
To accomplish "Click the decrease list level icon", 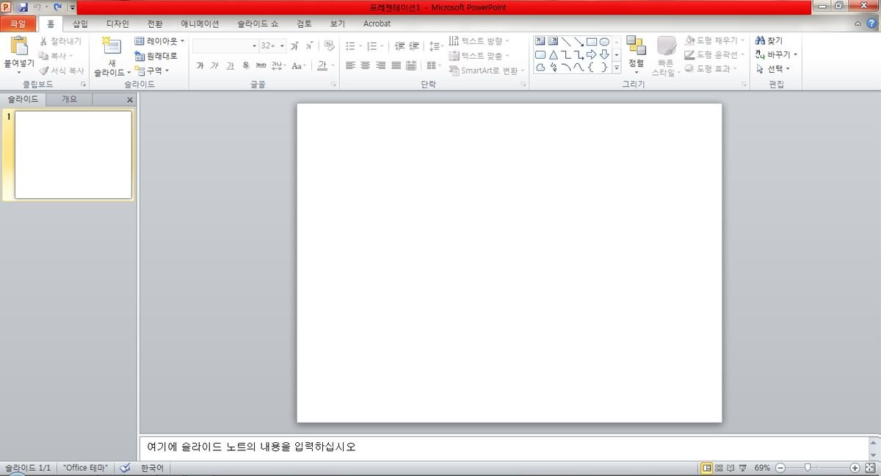I will (399, 46).
